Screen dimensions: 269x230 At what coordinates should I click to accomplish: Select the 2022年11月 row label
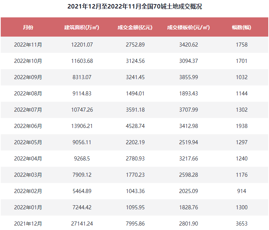pyautogui.click(x=28, y=45)
